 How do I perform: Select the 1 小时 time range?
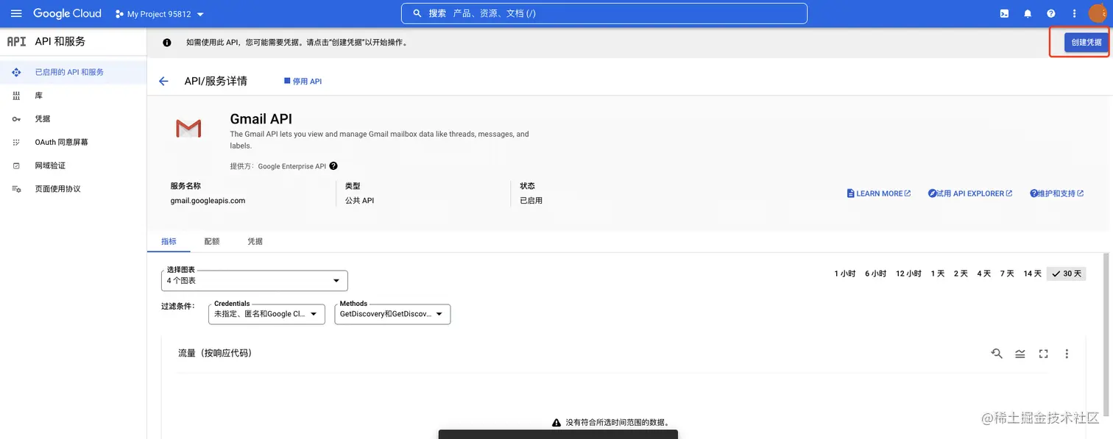pyautogui.click(x=844, y=274)
